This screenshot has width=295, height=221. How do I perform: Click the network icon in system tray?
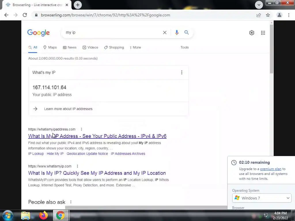266,215
